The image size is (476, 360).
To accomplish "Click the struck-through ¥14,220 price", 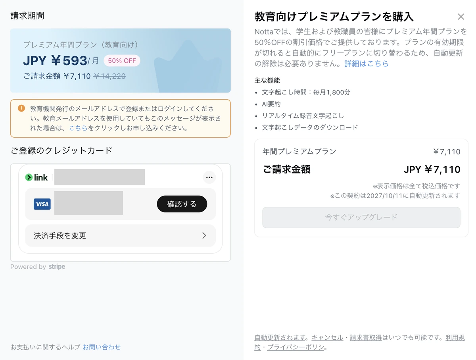I will point(109,76).
